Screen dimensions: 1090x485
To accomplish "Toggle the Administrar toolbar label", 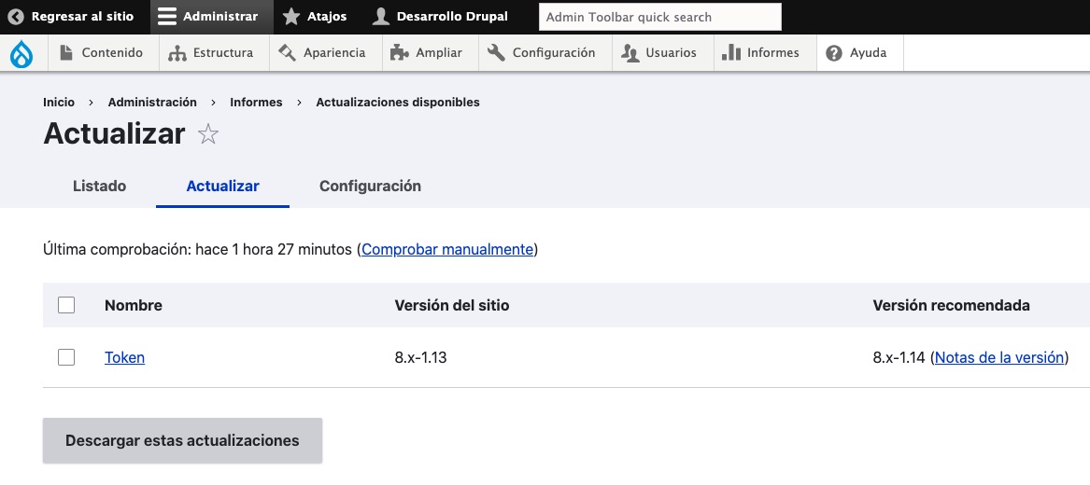I will tap(220, 17).
